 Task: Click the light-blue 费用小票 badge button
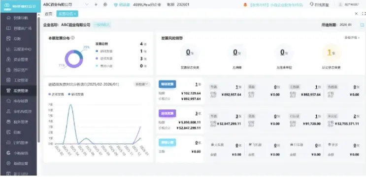(x=167, y=142)
